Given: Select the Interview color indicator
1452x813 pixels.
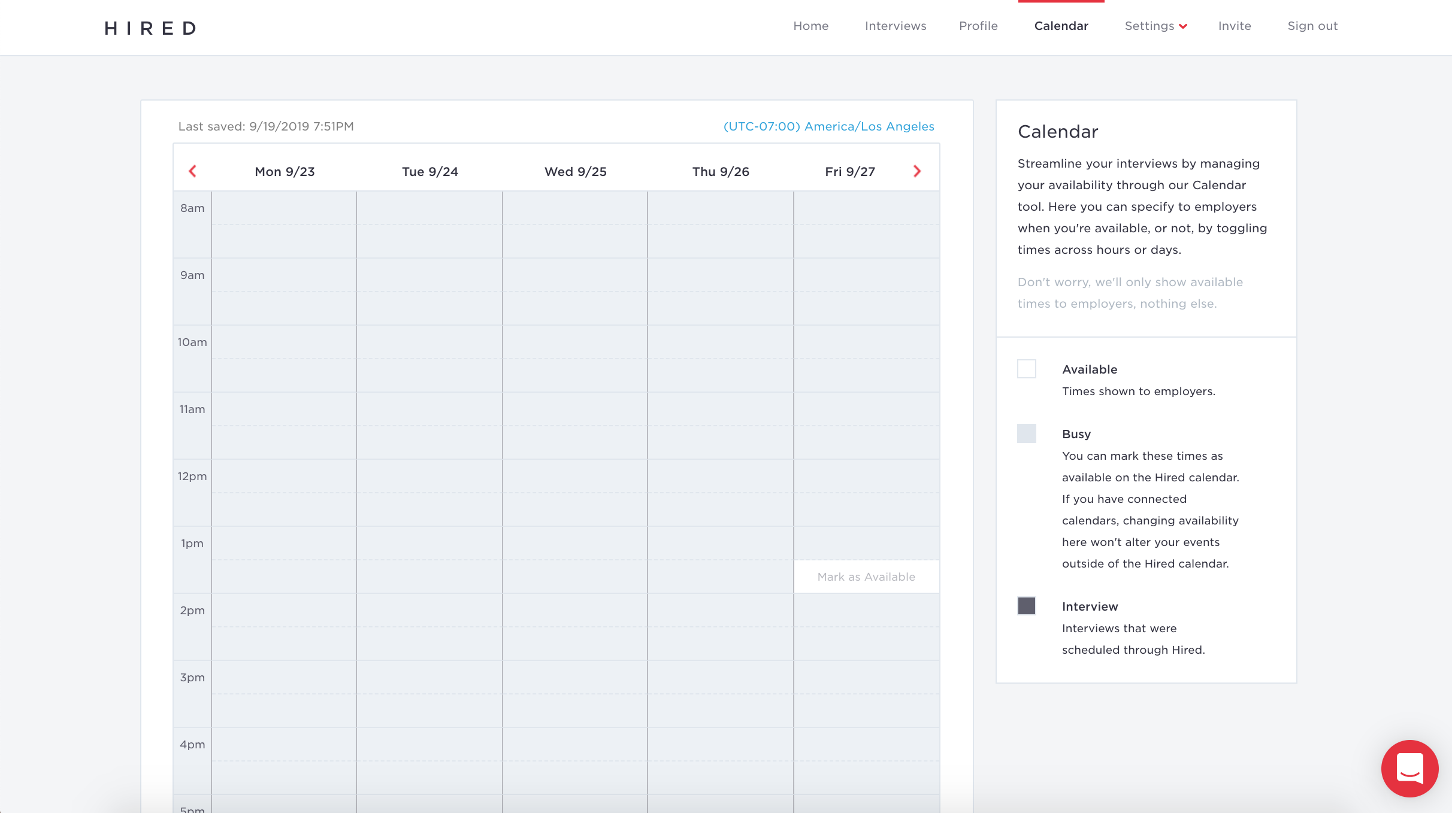Looking at the screenshot, I should pyautogui.click(x=1026, y=606).
